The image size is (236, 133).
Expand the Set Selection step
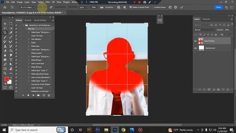pyautogui.click(x=29, y=39)
